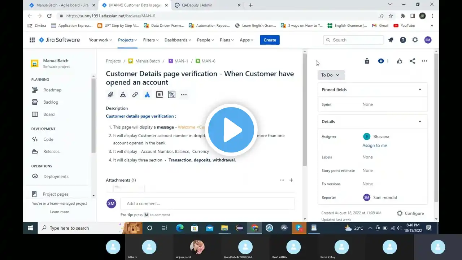
Task: Open the Jira app switcher grid
Action: (x=32, y=40)
